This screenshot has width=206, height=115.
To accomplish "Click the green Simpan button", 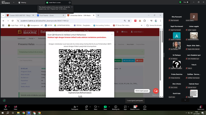I will click(x=118, y=60).
